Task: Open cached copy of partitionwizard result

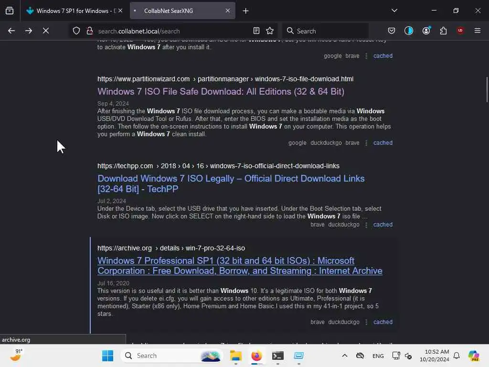Action: (383, 142)
